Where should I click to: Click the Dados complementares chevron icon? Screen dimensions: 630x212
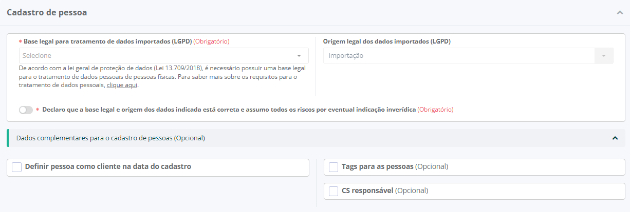(x=615, y=138)
